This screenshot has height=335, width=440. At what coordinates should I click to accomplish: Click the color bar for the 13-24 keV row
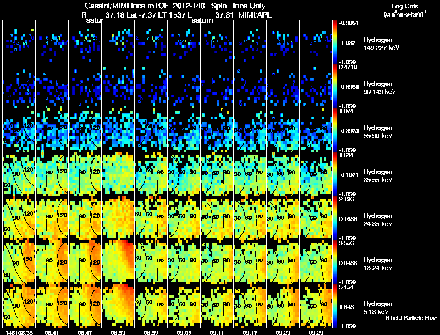click(334, 262)
